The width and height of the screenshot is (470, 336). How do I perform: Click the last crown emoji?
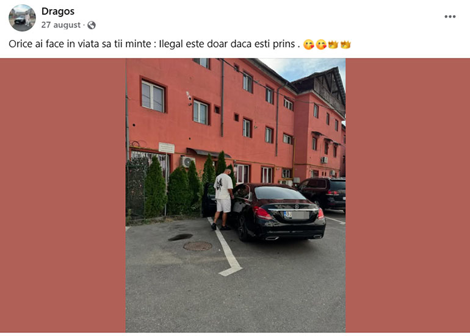[345, 45]
